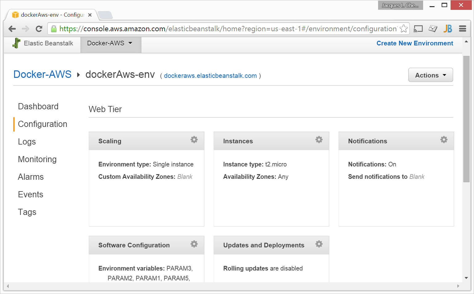Expand the Docker-AWS application dropdown

tap(110, 43)
